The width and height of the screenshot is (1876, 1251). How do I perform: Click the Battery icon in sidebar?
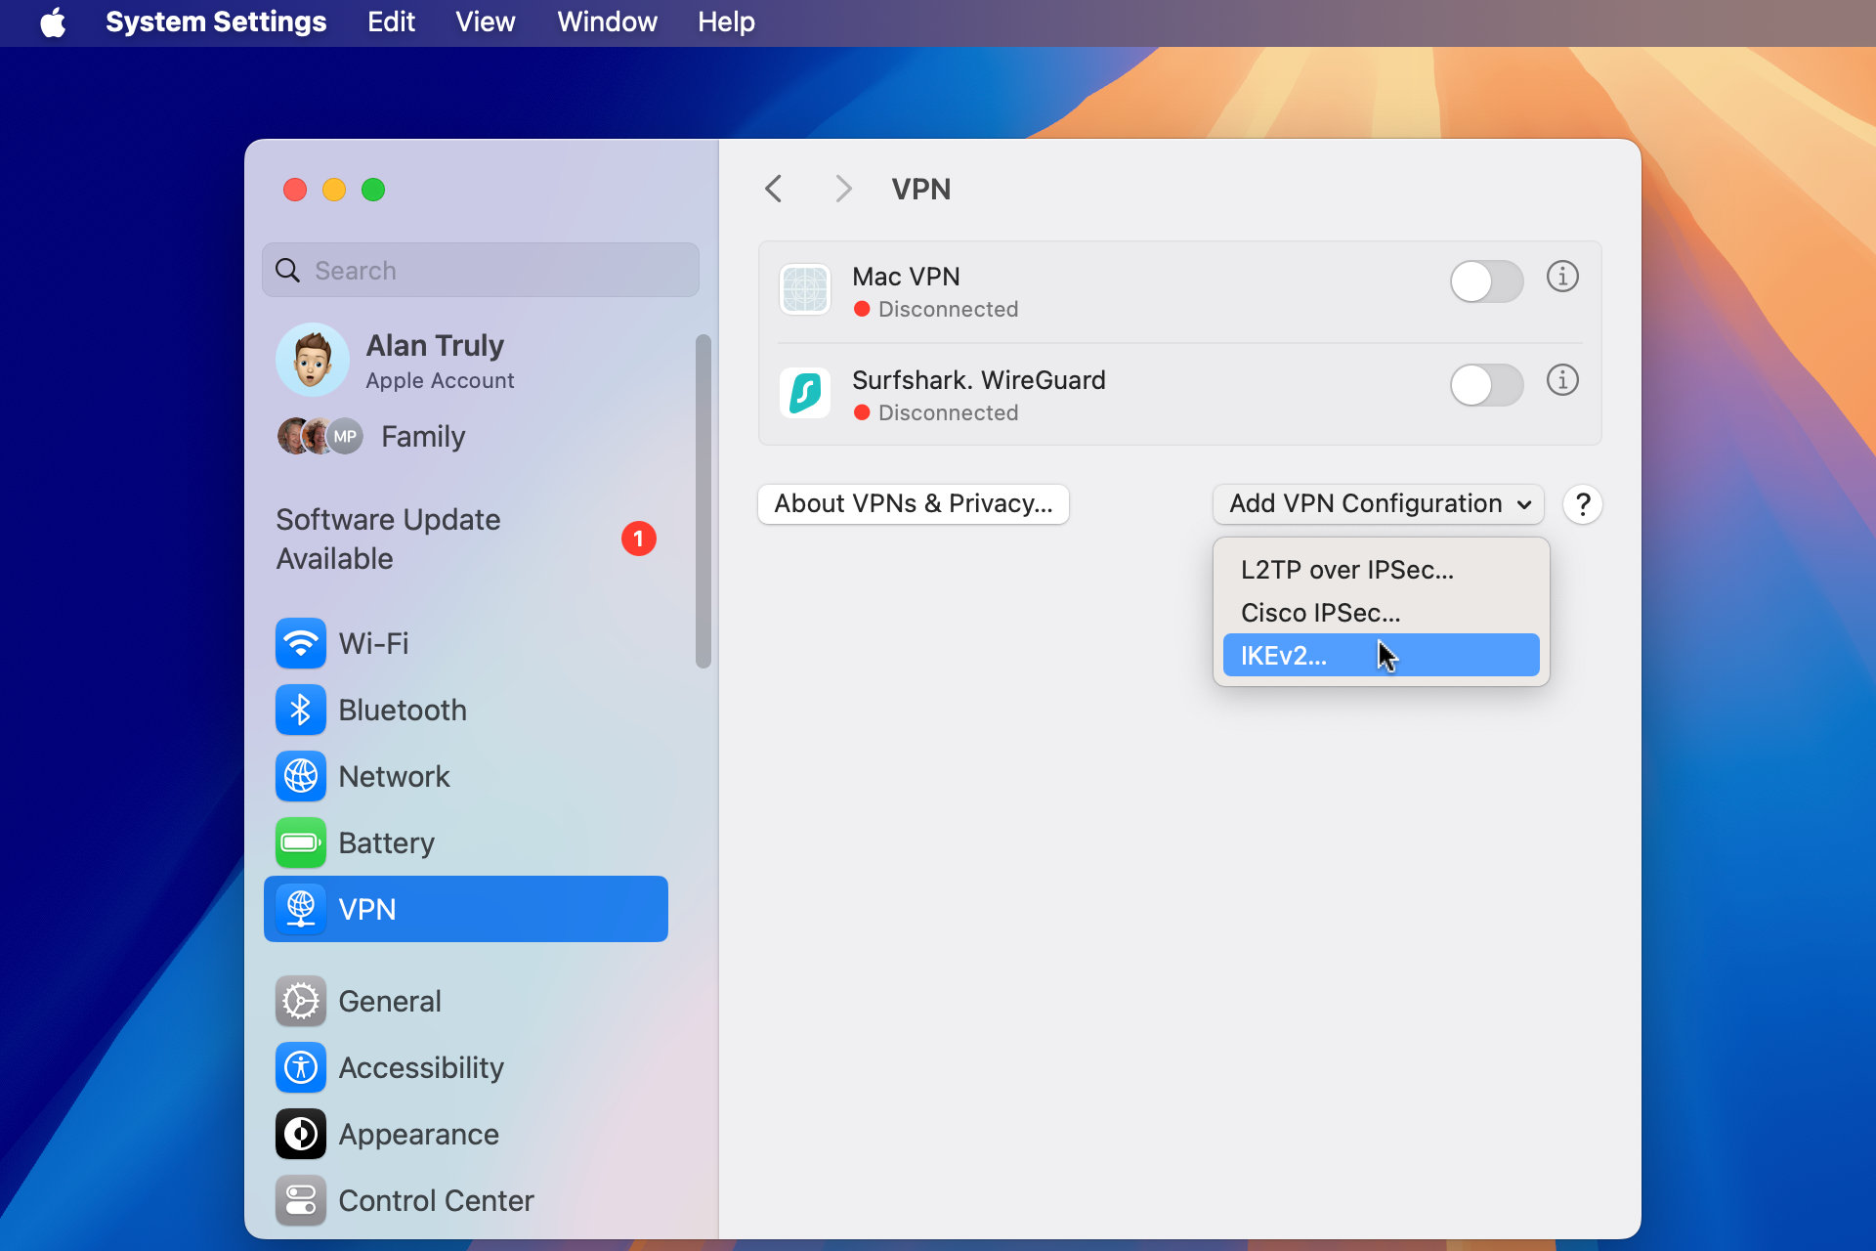[300, 841]
